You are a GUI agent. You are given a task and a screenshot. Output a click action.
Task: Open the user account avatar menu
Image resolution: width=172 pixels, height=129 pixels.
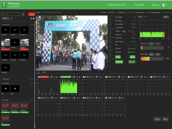164,5
